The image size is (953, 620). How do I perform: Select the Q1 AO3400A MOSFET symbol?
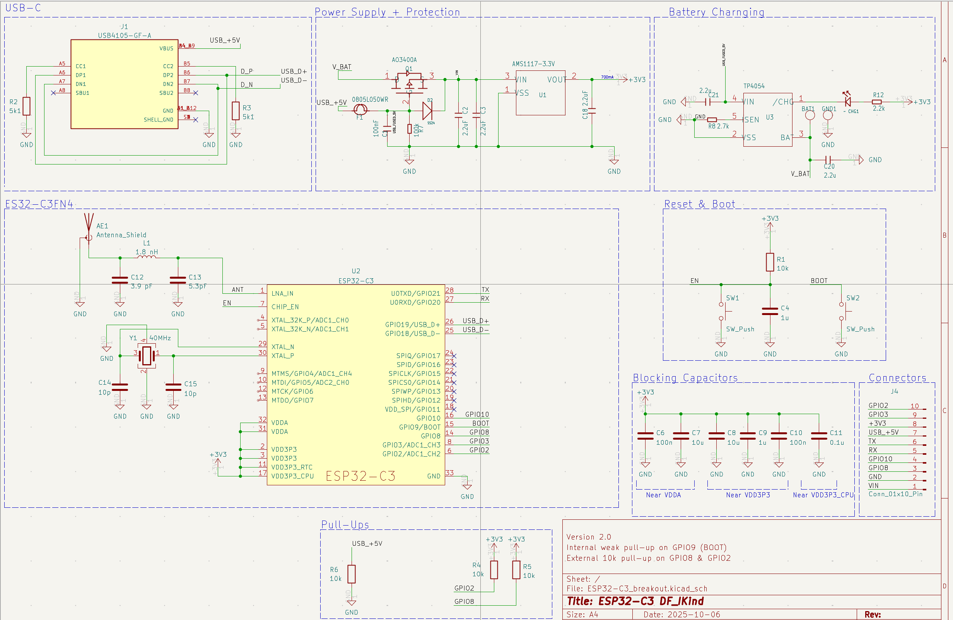(409, 82)
